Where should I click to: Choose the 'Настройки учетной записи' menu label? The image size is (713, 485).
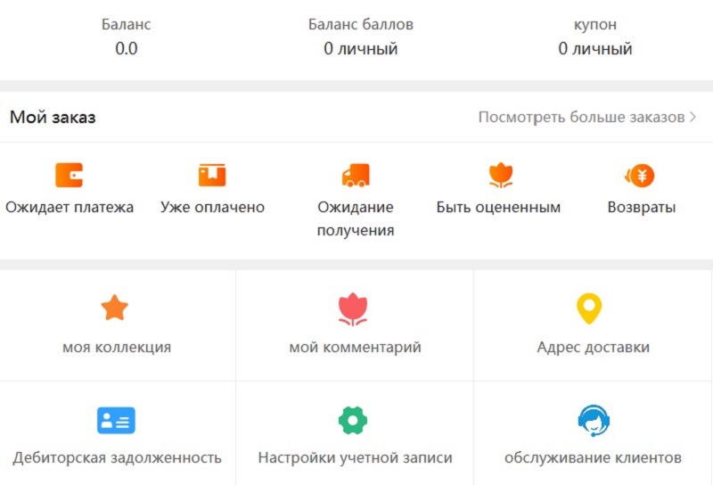(x=355, y=458)
